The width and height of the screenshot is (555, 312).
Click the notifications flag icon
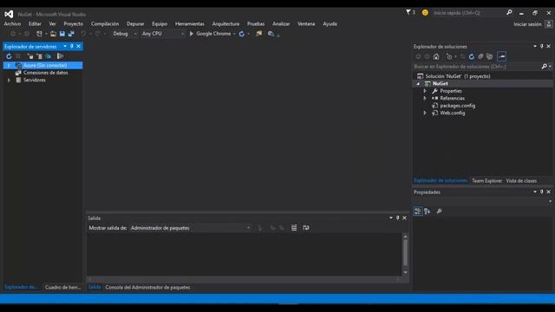pyautogui.click(x=408, y=12)
